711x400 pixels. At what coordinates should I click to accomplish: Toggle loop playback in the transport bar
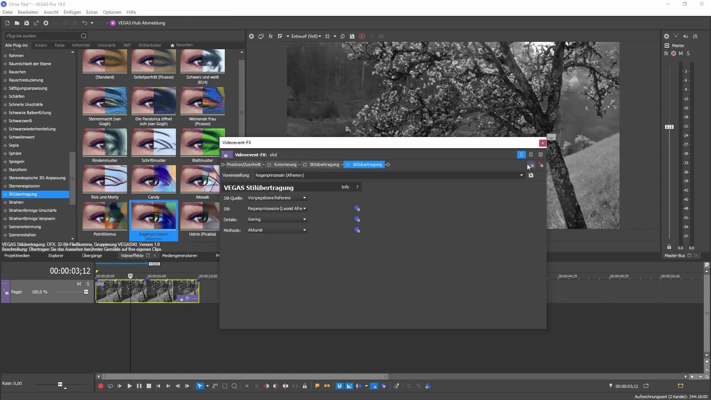[110, 386]
